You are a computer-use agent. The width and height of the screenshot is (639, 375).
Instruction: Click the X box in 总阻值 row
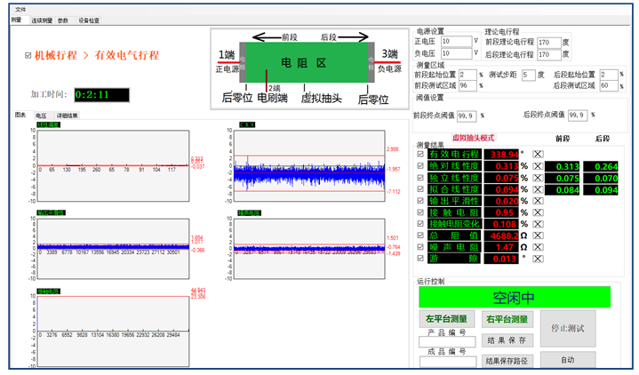[538, 235]
